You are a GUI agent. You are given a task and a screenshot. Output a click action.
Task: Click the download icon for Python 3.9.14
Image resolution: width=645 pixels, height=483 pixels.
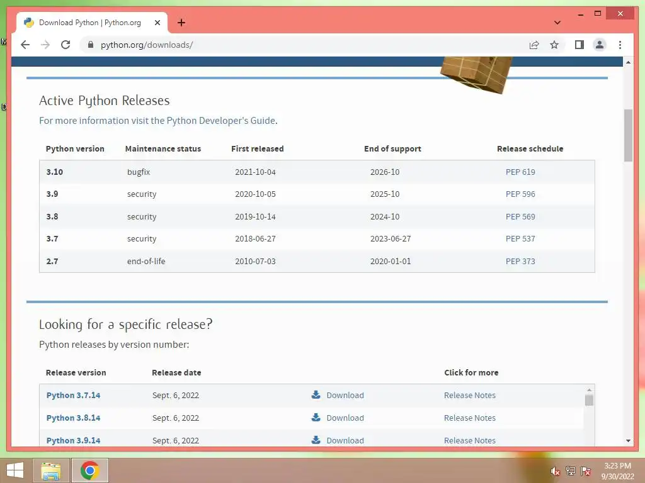pyautogui.click(x=316, y=440)
